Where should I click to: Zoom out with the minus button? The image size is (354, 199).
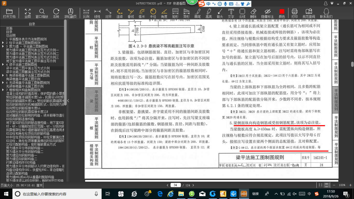pos(334,185)
